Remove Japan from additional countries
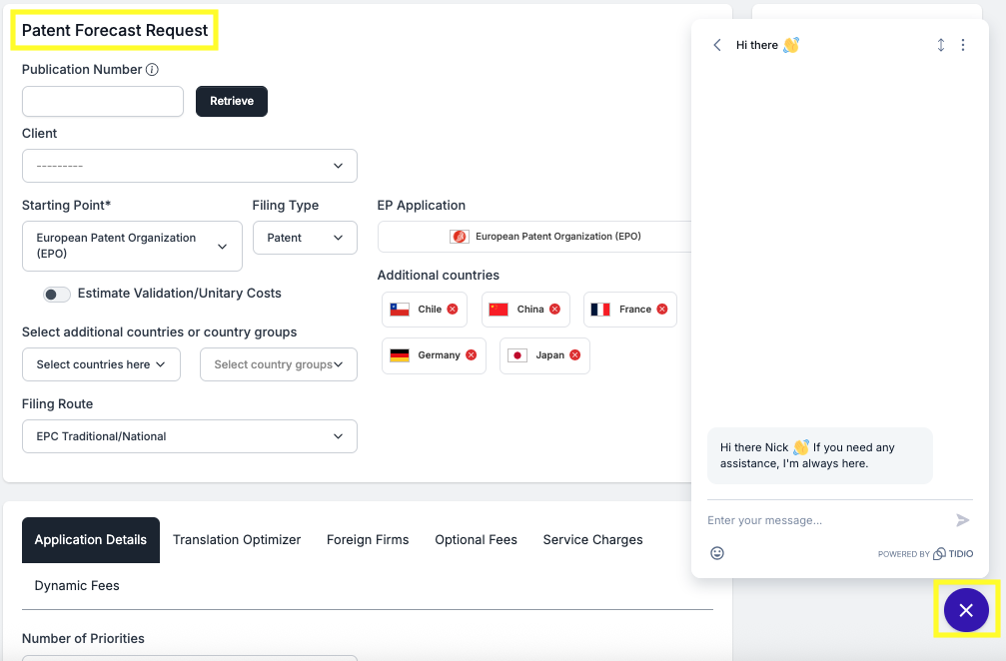 coord(574,355)
